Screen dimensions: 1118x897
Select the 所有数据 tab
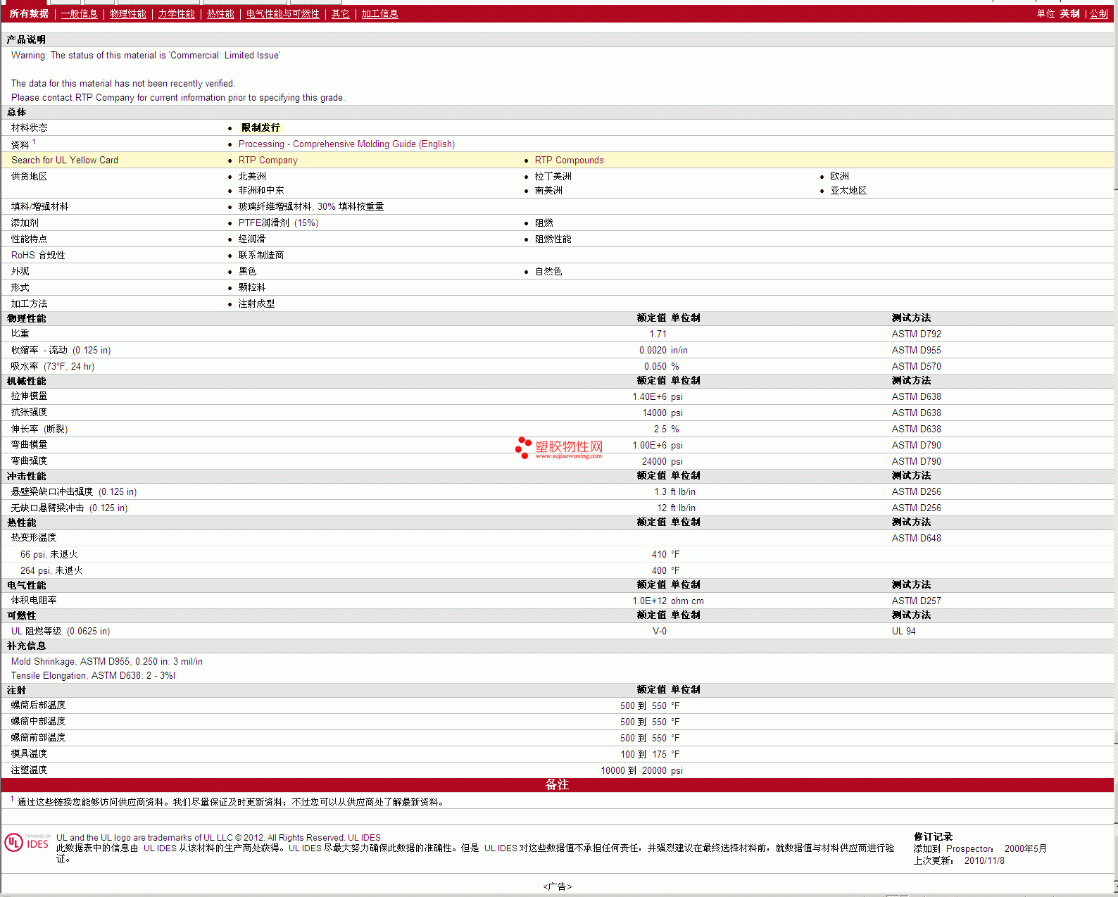click(29, 14)
